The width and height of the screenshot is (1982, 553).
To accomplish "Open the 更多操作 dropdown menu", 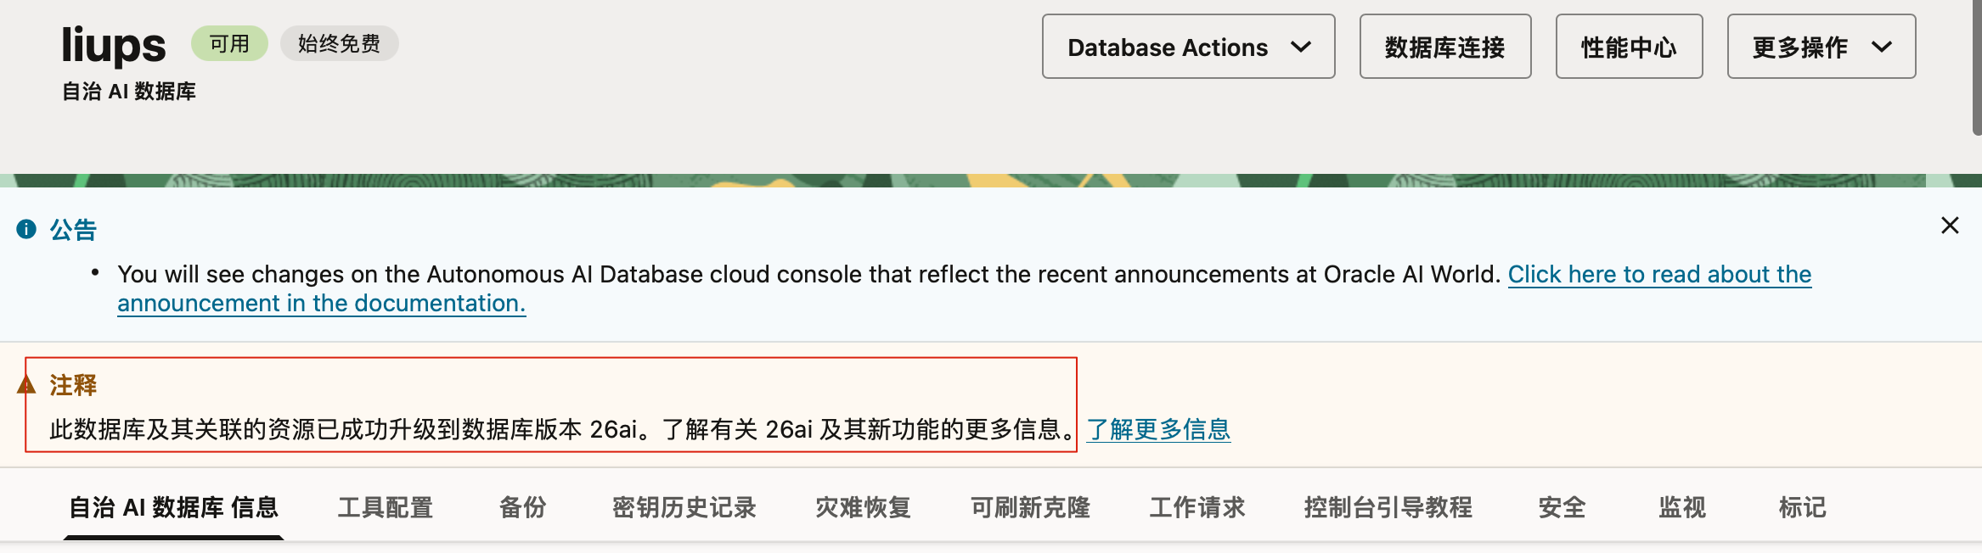I will pyautogui.click(x=1821, y=47).
